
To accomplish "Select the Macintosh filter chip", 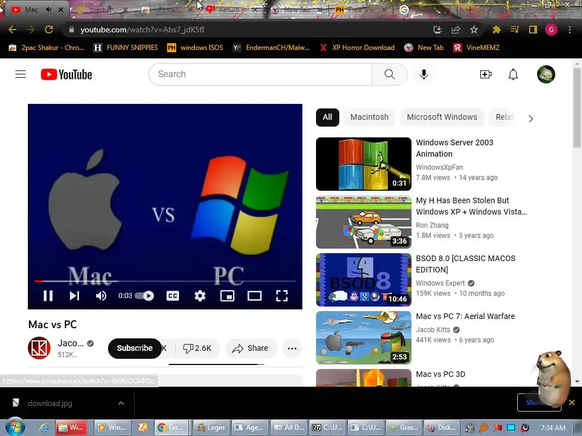I will tap(369, 117).
